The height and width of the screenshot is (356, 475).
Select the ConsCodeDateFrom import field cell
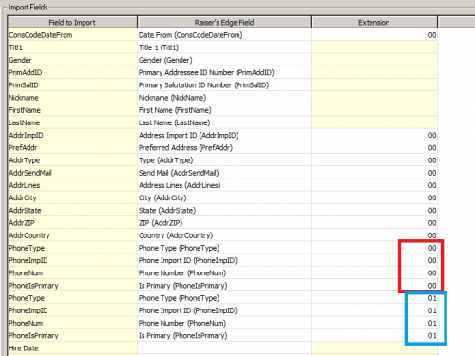72,35
